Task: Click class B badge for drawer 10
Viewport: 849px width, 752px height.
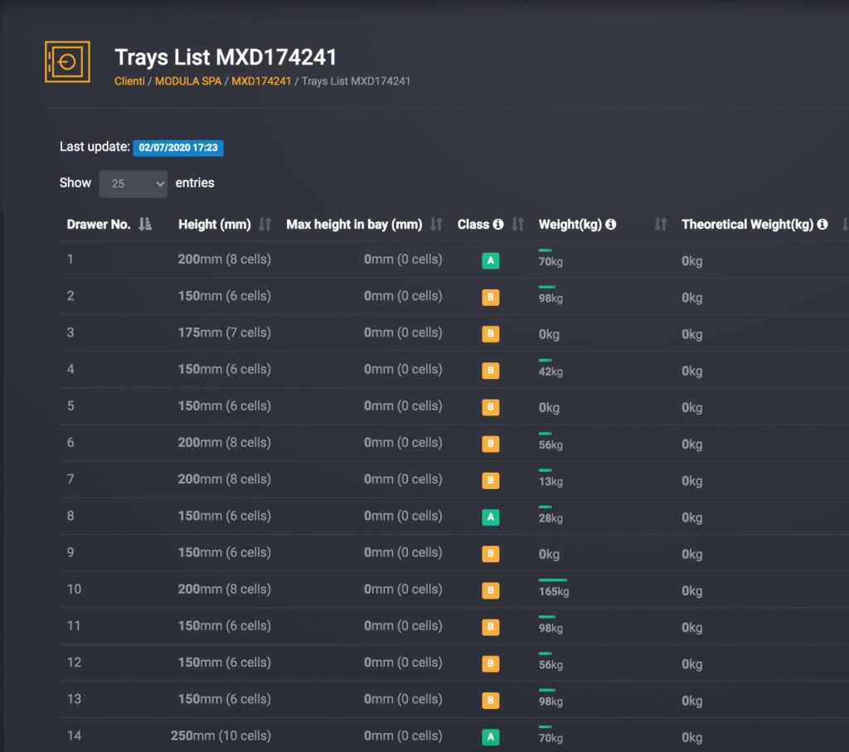Action: (x=491, y=590)
